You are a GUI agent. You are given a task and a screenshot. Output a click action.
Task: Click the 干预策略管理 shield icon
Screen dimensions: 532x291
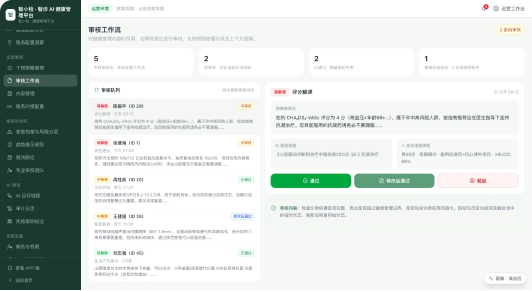9,68
